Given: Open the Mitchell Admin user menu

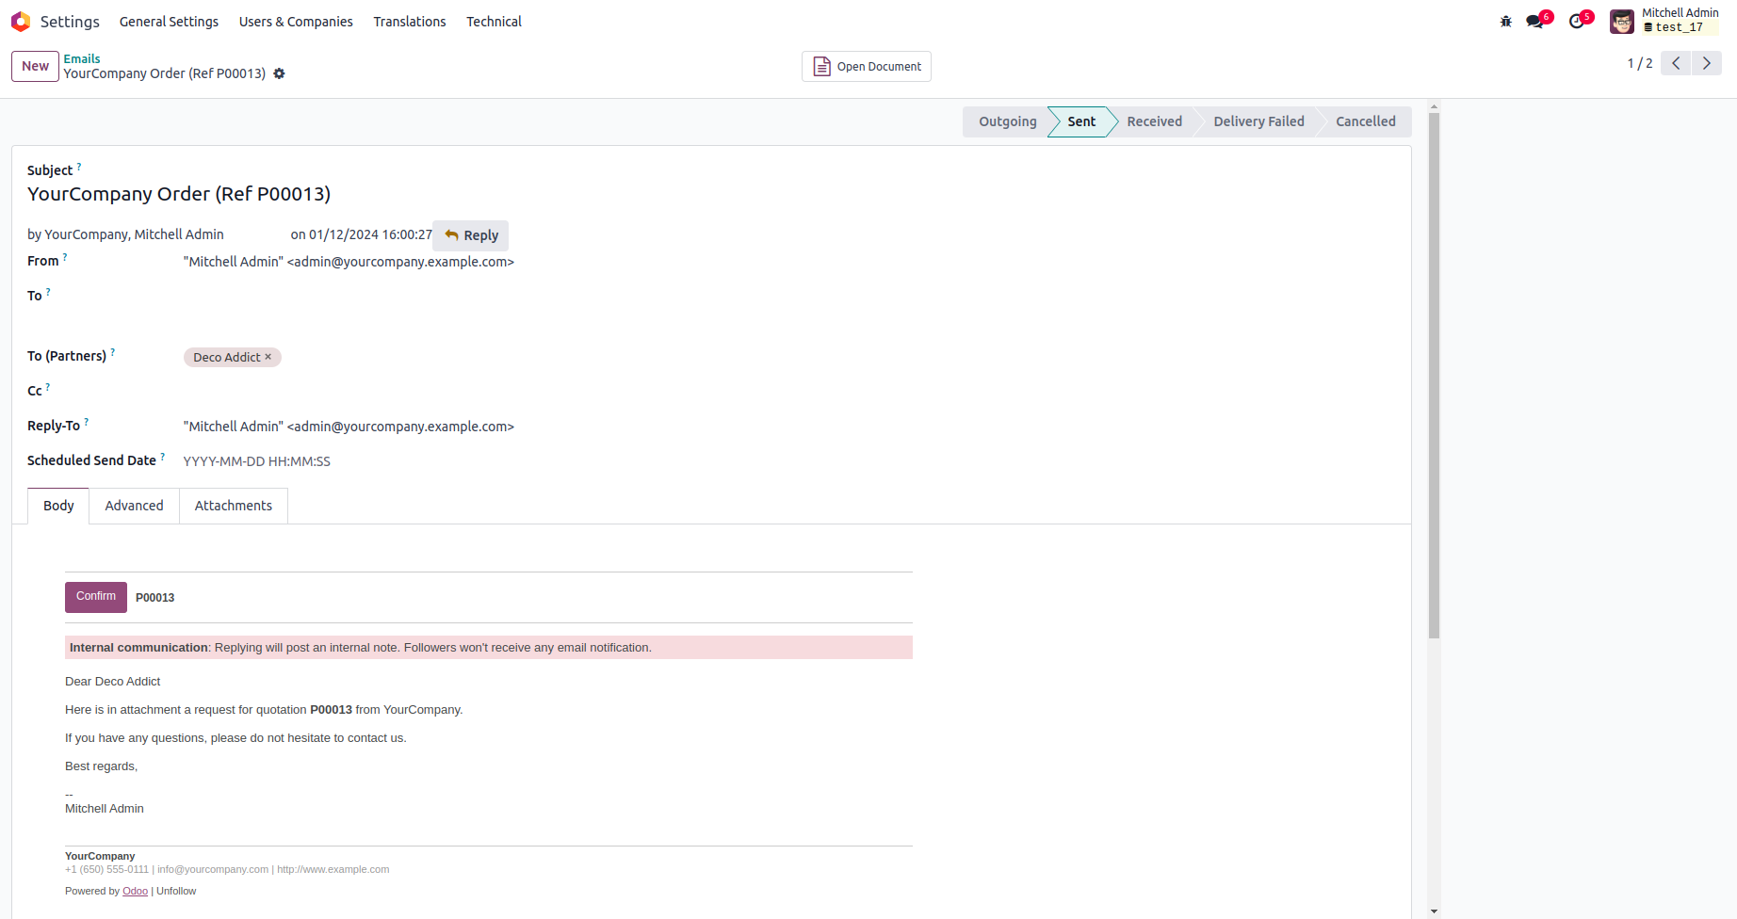Looking at the screenshot, I should click(1665, 22).
